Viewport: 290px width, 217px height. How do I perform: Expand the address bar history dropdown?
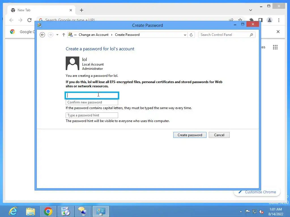(185, 35)
